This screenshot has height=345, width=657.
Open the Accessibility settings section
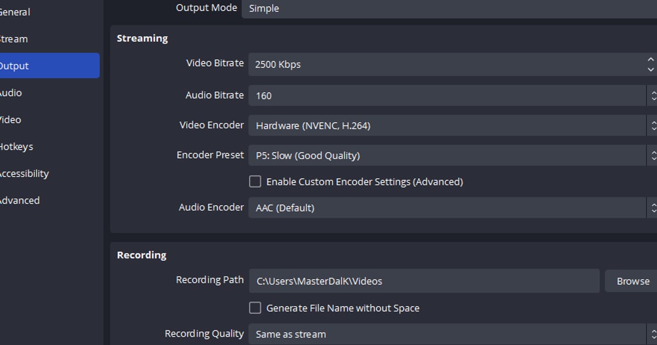pyautogui.click(x=24, y=174)
